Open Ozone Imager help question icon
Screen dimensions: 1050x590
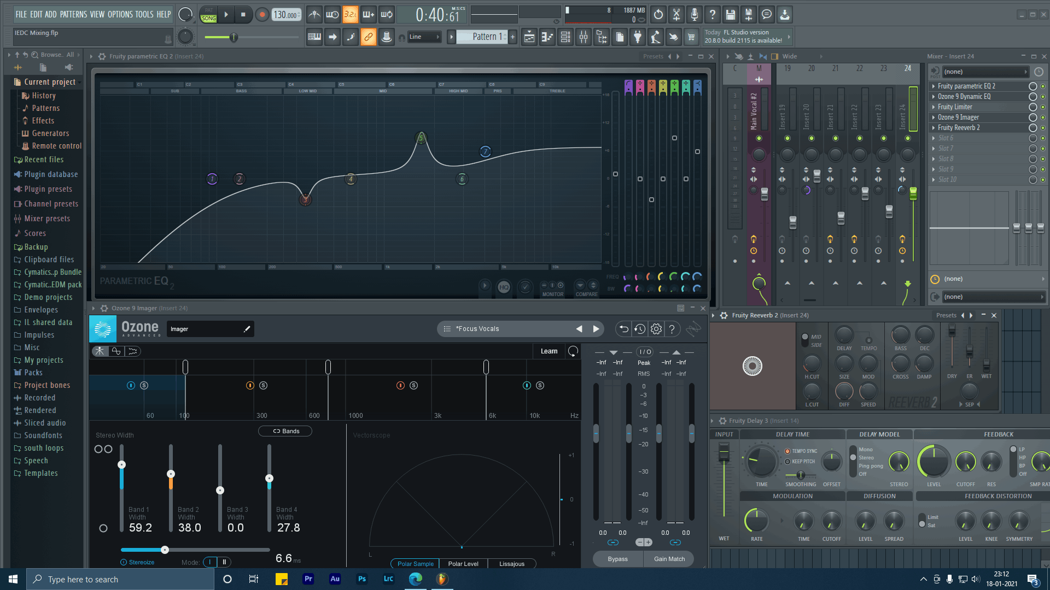(672, 329)
